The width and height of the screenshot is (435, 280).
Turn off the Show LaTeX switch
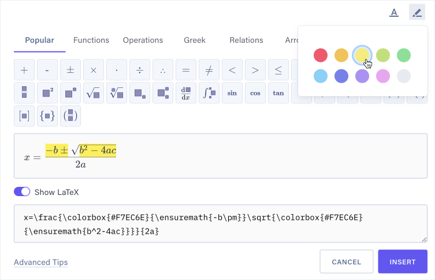tap(22, 191)
